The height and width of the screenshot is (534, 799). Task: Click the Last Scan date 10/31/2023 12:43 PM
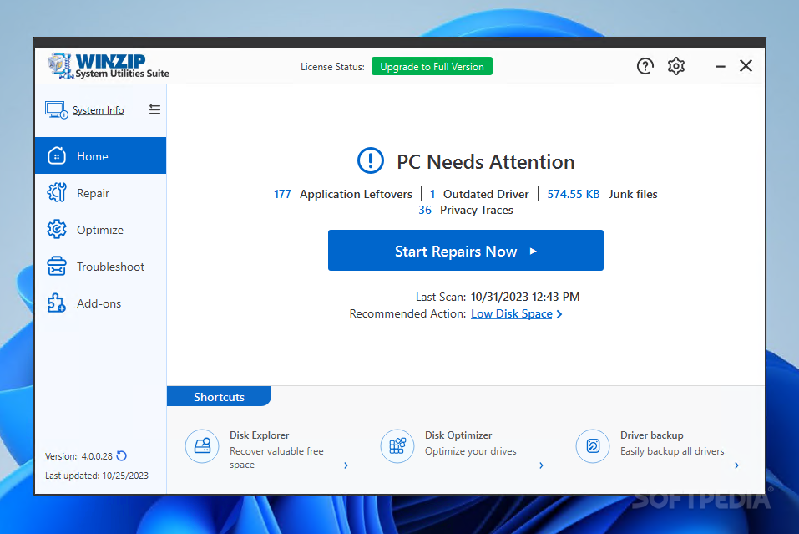[525, 297]
